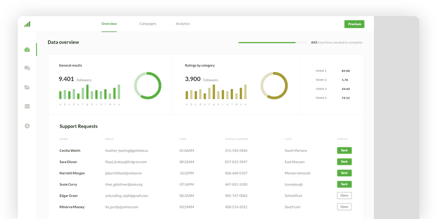Click phone number 647-851-5280
This screenshot has width=437, height=219.
(236, 185)
